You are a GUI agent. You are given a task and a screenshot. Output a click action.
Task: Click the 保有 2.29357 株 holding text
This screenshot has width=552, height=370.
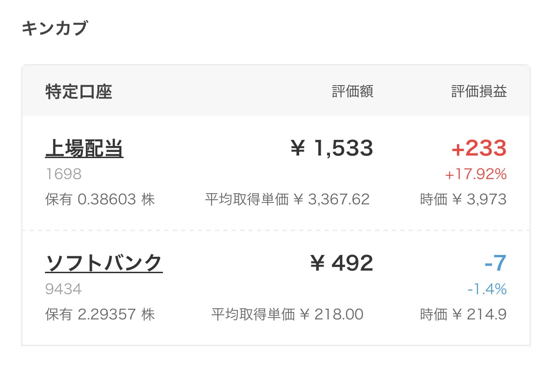coord(100,314)
